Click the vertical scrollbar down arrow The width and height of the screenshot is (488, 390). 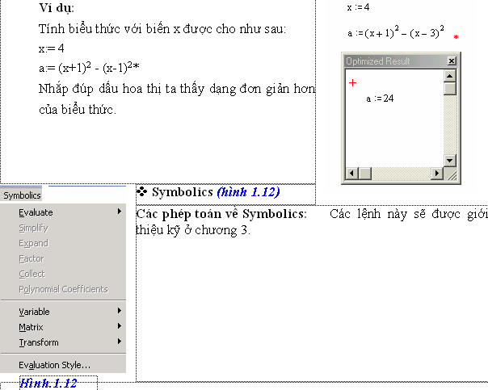pos(450,161)
